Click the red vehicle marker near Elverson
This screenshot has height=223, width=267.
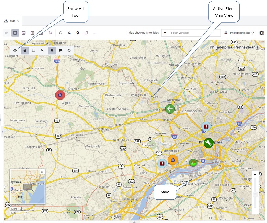[60, 95]
